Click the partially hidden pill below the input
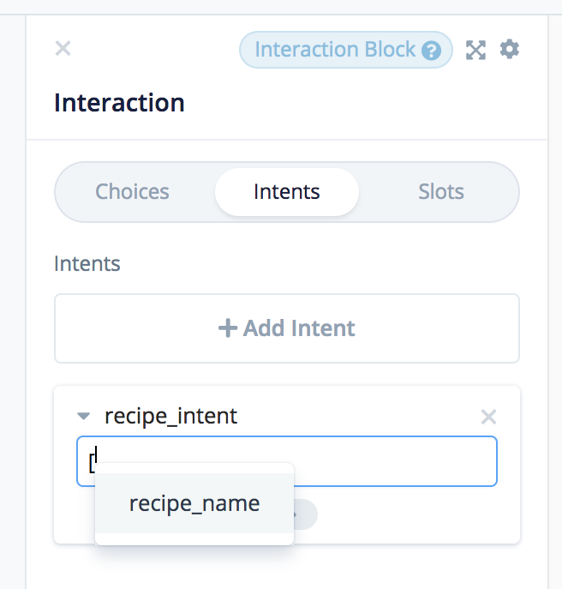Viewport: 562px width, 589px height. click(x=306, y=514)
